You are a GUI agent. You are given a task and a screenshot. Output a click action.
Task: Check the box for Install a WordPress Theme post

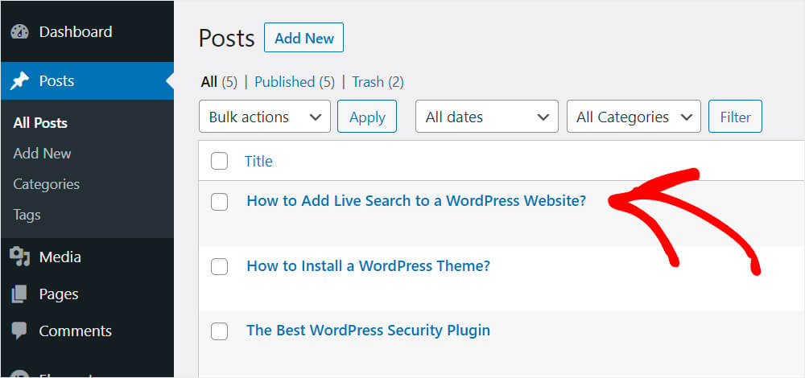[219, 266]
